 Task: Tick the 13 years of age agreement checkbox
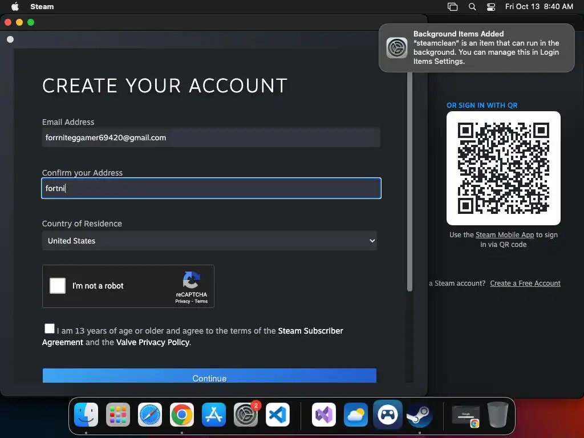pyautogui.click(x=49, y=328)
